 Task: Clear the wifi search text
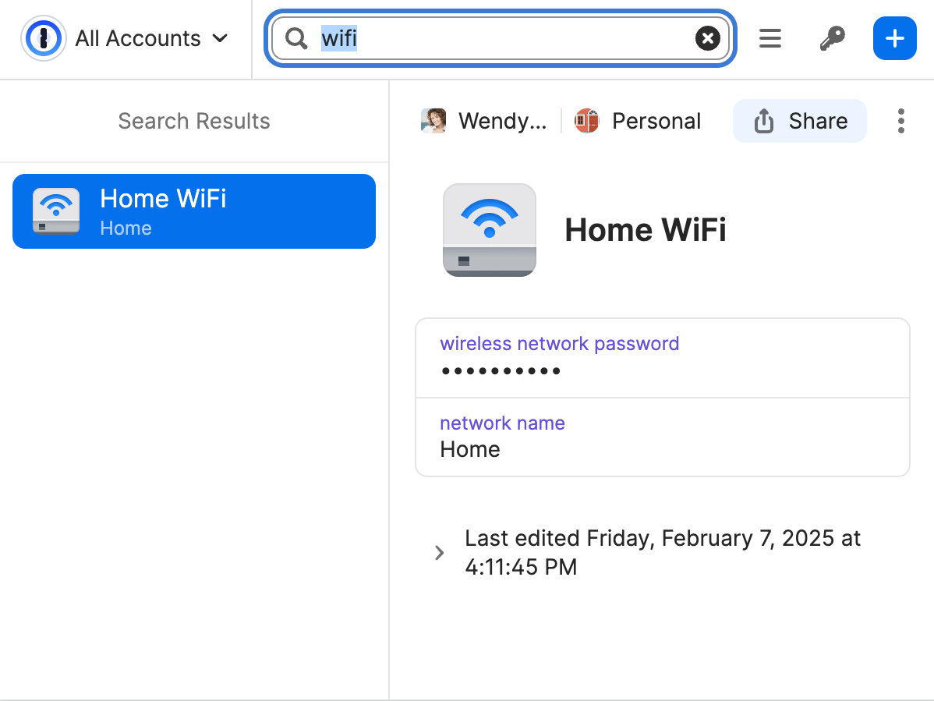click(708, 39)
